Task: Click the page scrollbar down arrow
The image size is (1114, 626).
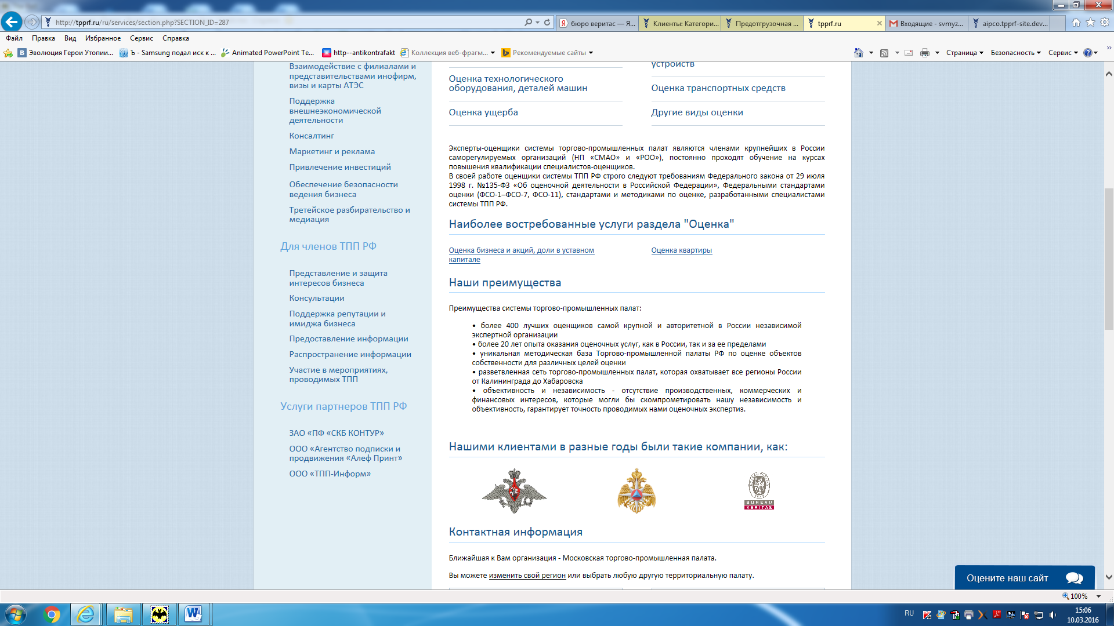Action: [x=1109, y=577]
